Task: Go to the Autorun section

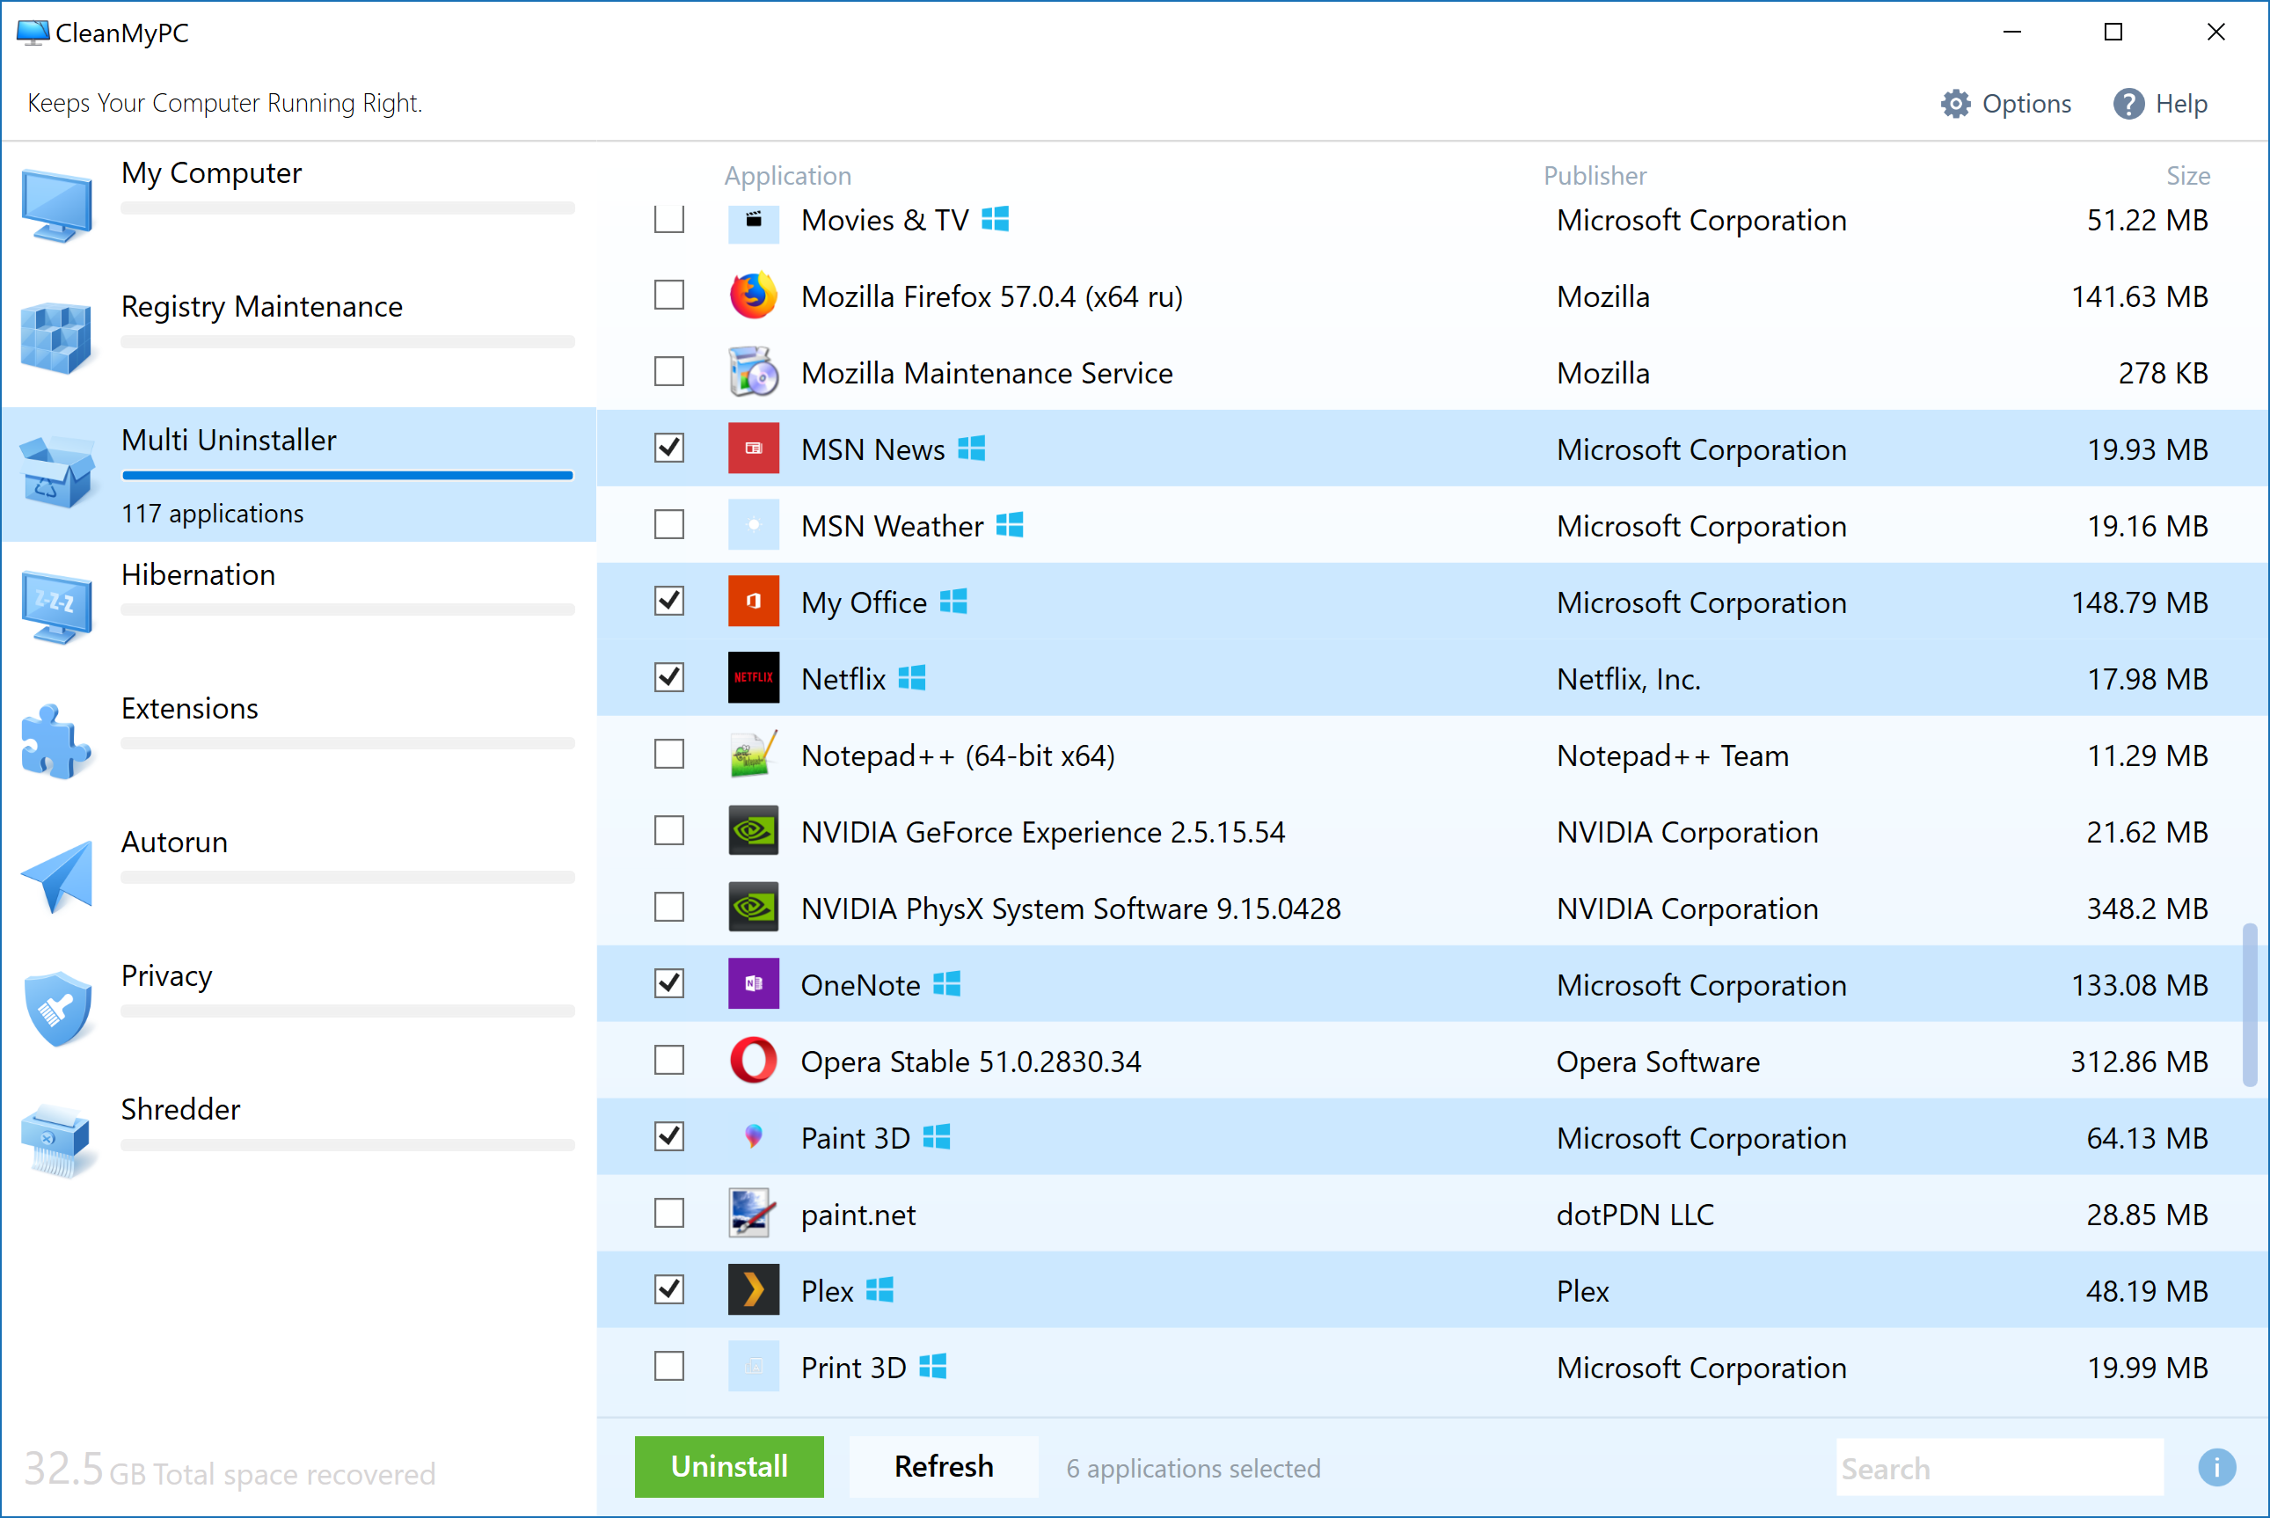Action: [x=298, y=874]
